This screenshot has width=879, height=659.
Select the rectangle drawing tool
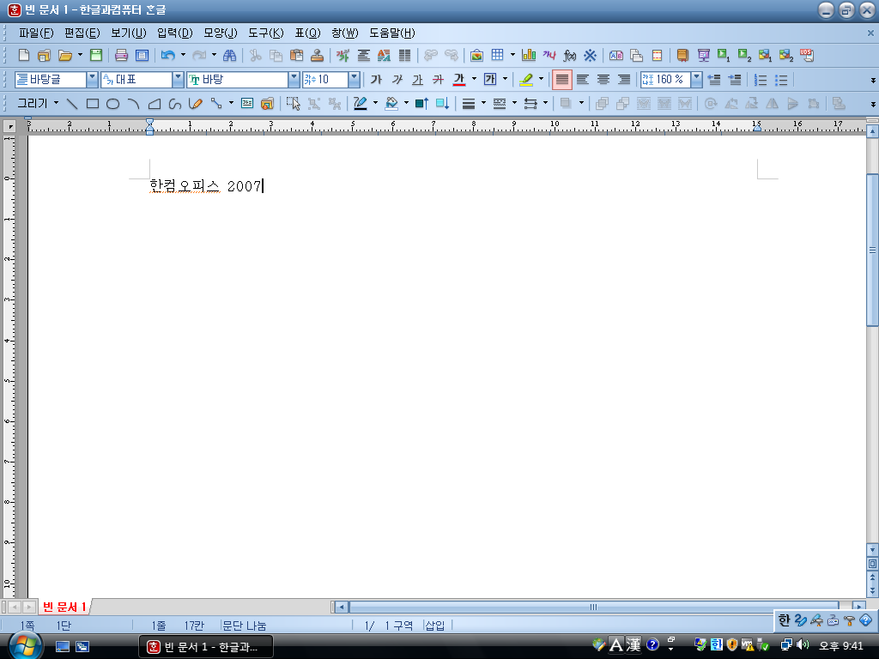(93, 104)
